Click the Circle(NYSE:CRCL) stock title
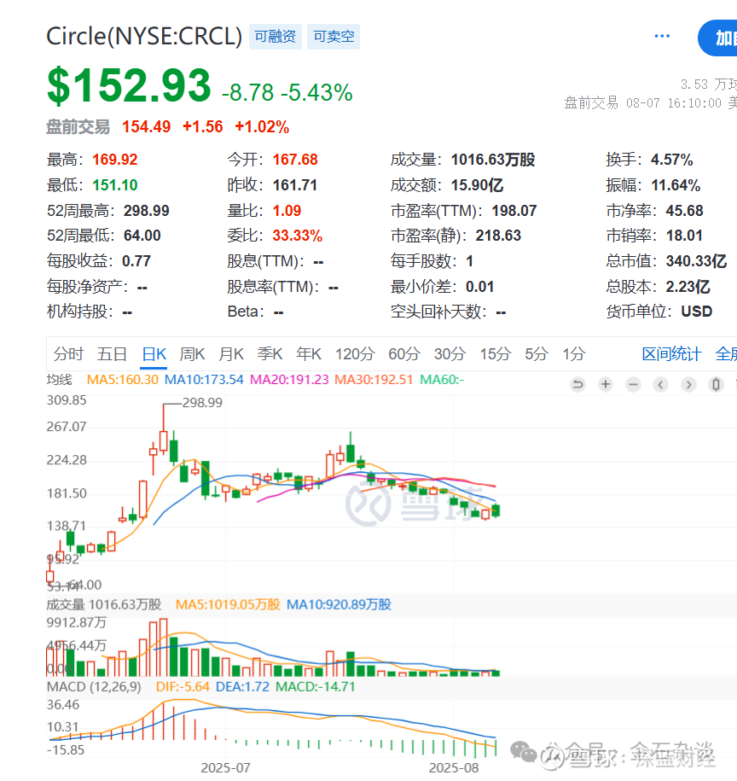 click(x=144, y=37)
